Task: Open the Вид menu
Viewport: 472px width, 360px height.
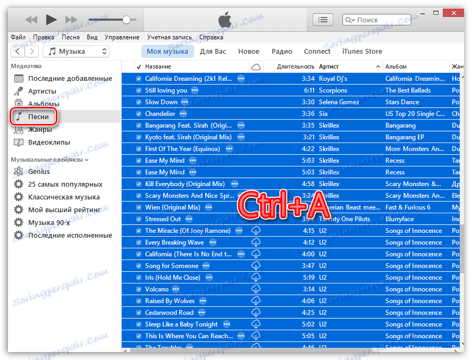Action: coord(92,37)
